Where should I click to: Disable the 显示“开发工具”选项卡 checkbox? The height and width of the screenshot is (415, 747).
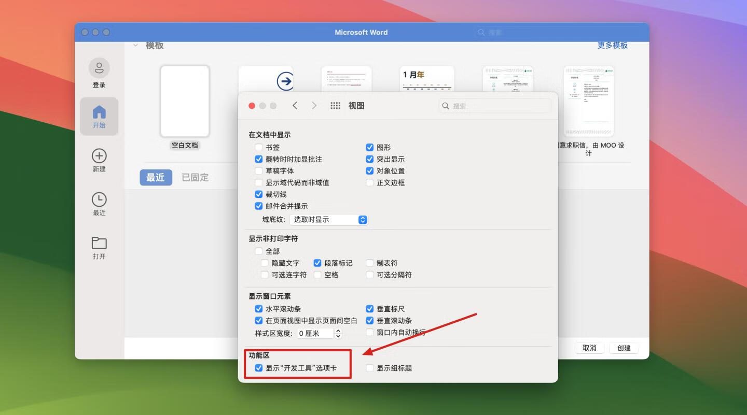coord(259,368)
